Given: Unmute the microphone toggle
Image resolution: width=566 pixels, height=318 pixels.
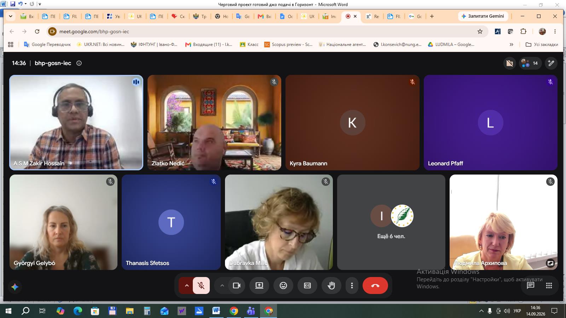Looking at the screenshot, I should (201, 285).
